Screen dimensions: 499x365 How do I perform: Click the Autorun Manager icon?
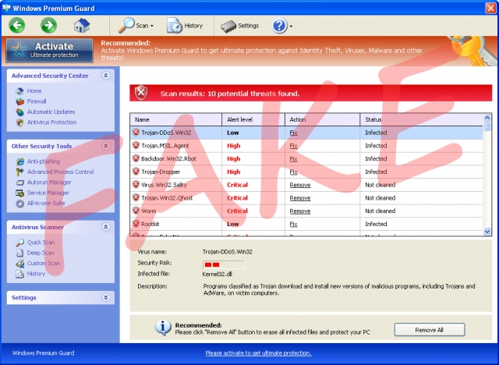coord(19,182)
